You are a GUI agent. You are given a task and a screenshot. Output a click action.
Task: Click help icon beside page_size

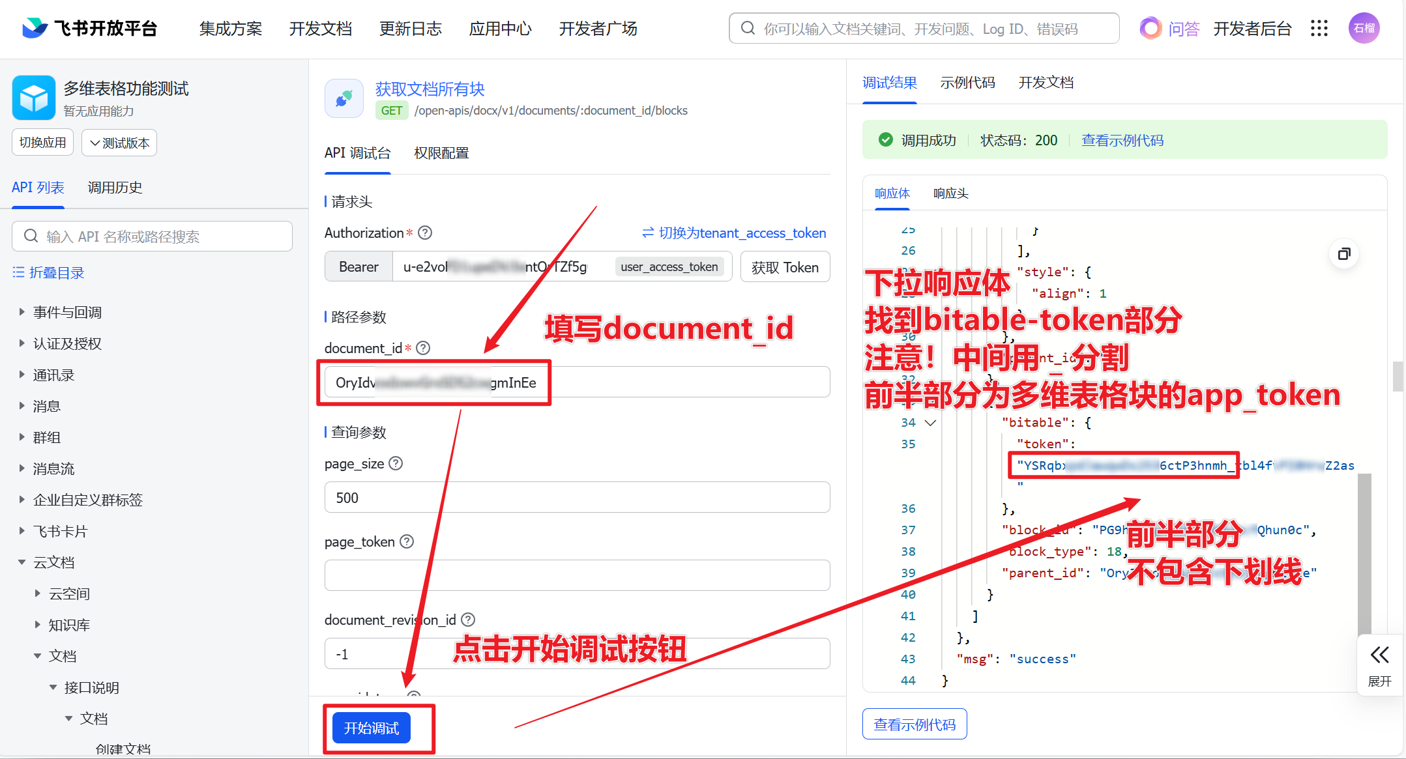(x=396, y=463)
